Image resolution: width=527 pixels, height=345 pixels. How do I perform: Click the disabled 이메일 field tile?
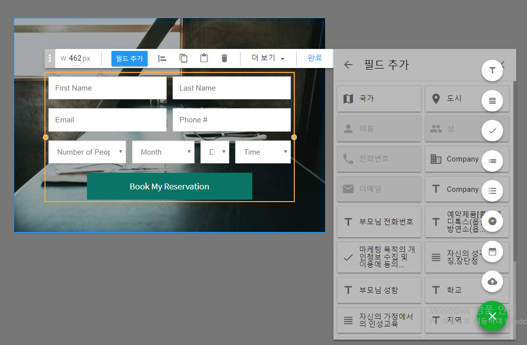[379, 189]
